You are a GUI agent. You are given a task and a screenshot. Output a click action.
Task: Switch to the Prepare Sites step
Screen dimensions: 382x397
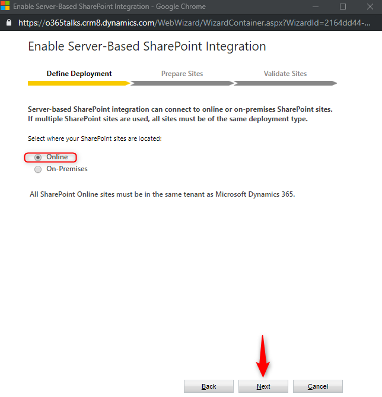[x=182, y=74]
